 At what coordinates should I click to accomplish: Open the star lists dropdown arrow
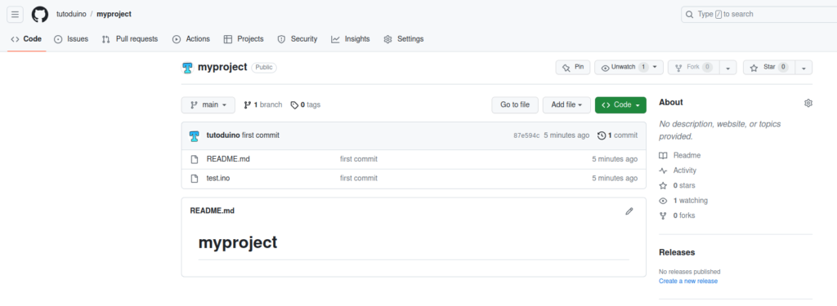(x=804, y=67)
